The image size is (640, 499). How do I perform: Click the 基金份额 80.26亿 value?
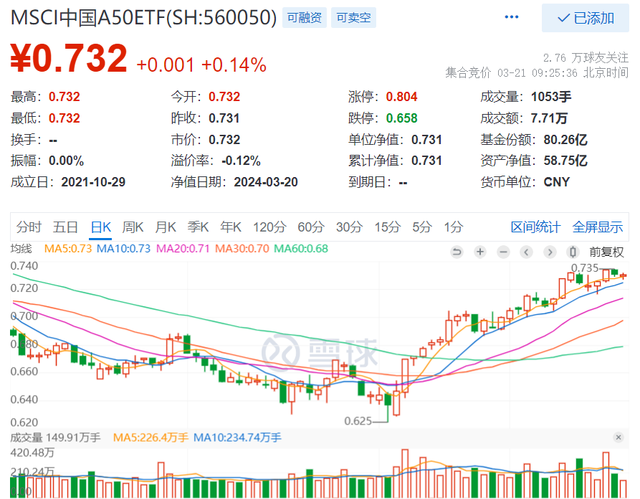pos(565,140)
